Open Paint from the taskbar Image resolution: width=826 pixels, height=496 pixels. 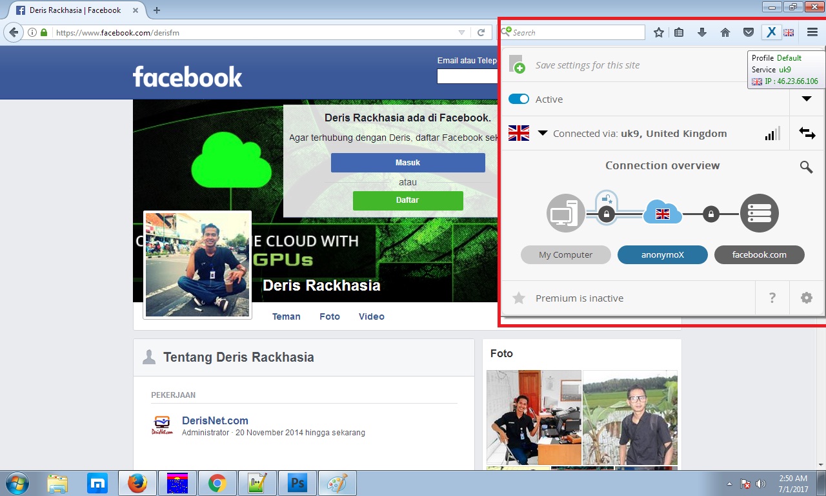pyautogui.click(x=337, y=483)
